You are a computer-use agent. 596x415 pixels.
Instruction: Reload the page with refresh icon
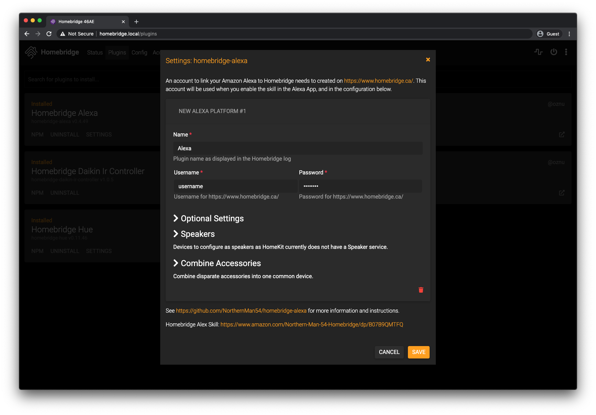point(49,34)
